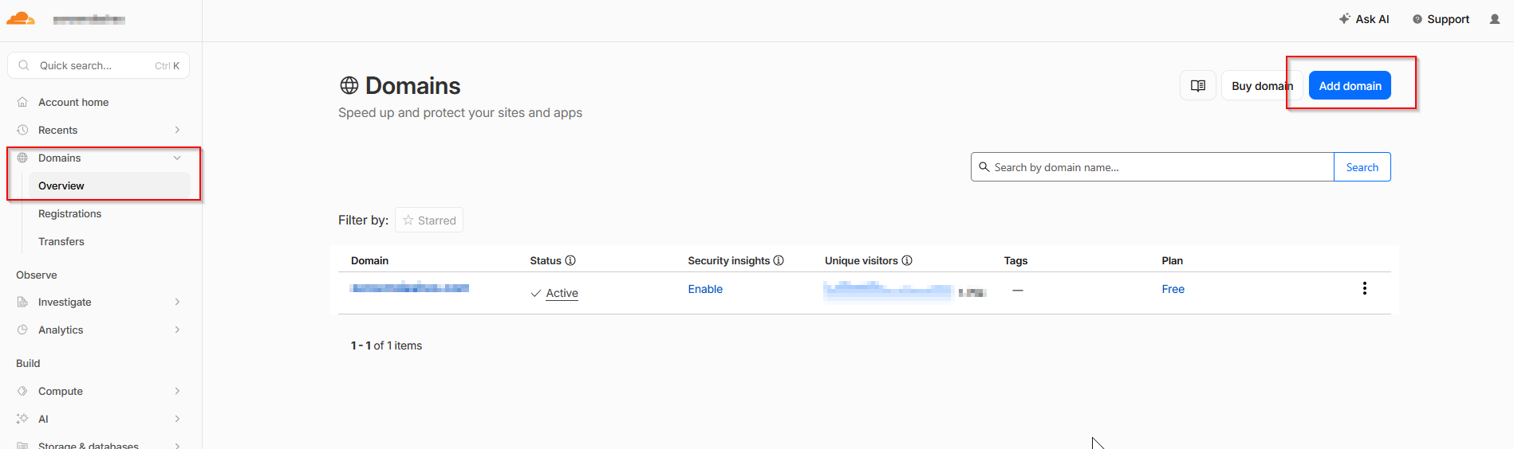This screenshot has height=449, width=1514.
Task: Open the Ask AI assistant
Action: (x=1364, y=19)
